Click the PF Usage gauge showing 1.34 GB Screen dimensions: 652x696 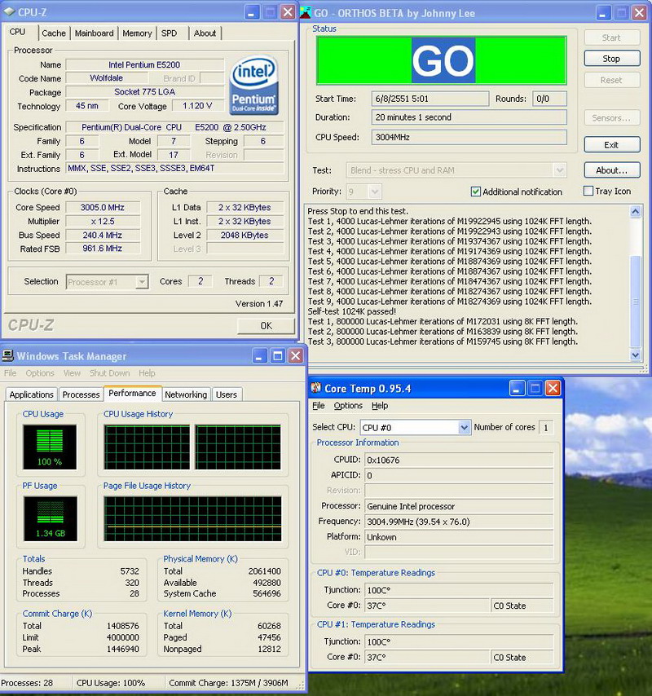pyautogui.click(x=51, y=519)
